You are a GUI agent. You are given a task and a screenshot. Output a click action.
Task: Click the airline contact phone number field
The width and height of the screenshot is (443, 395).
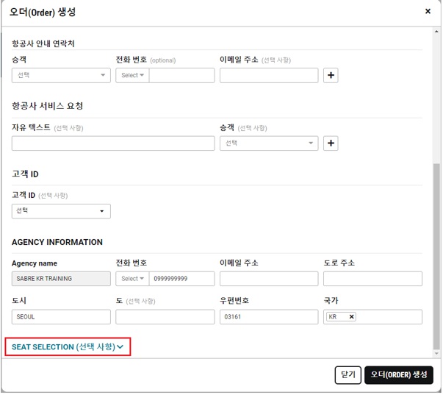click(181, 75)
